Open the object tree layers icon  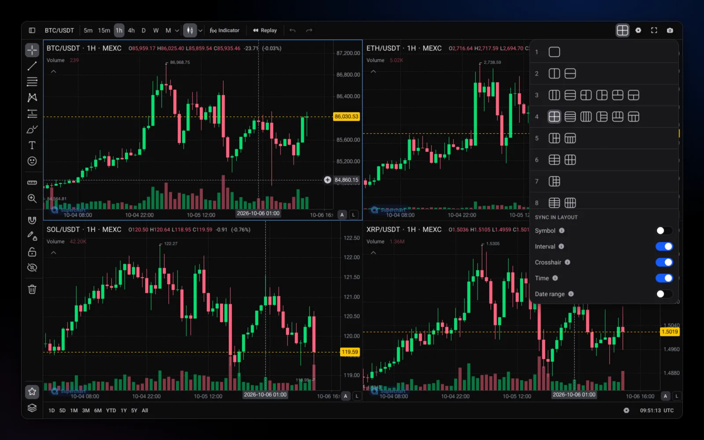pos(32,408)
